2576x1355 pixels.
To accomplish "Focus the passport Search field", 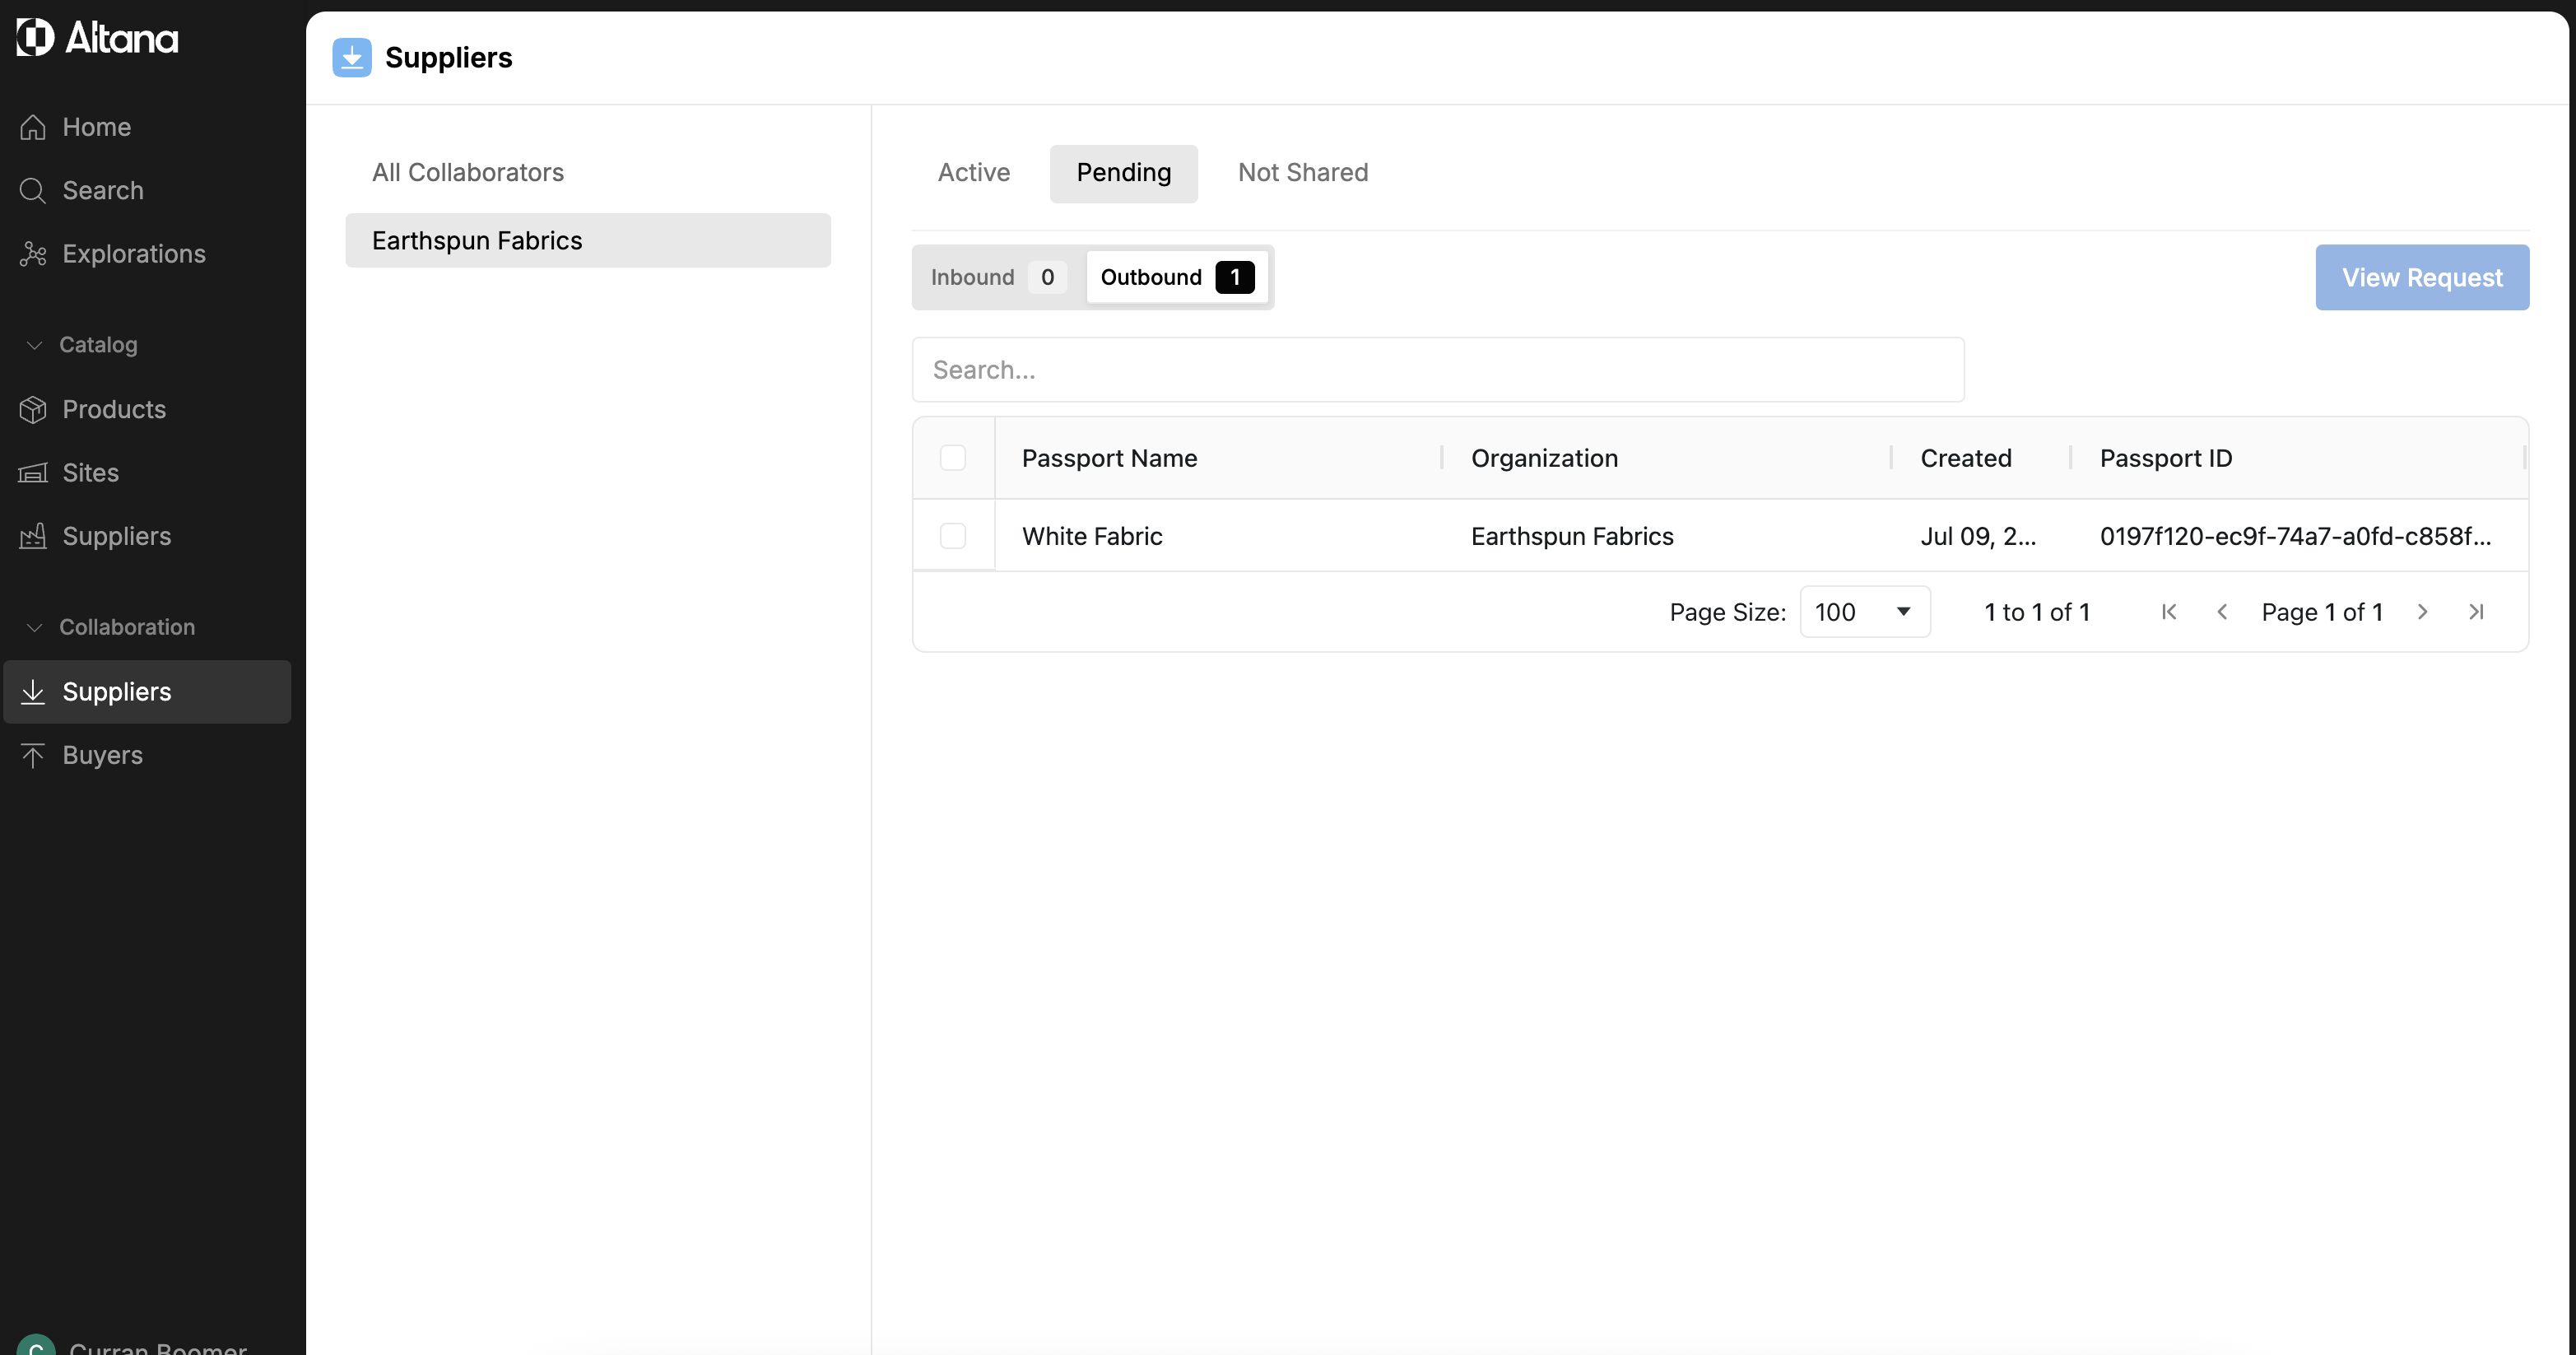I will [1437, 370].
